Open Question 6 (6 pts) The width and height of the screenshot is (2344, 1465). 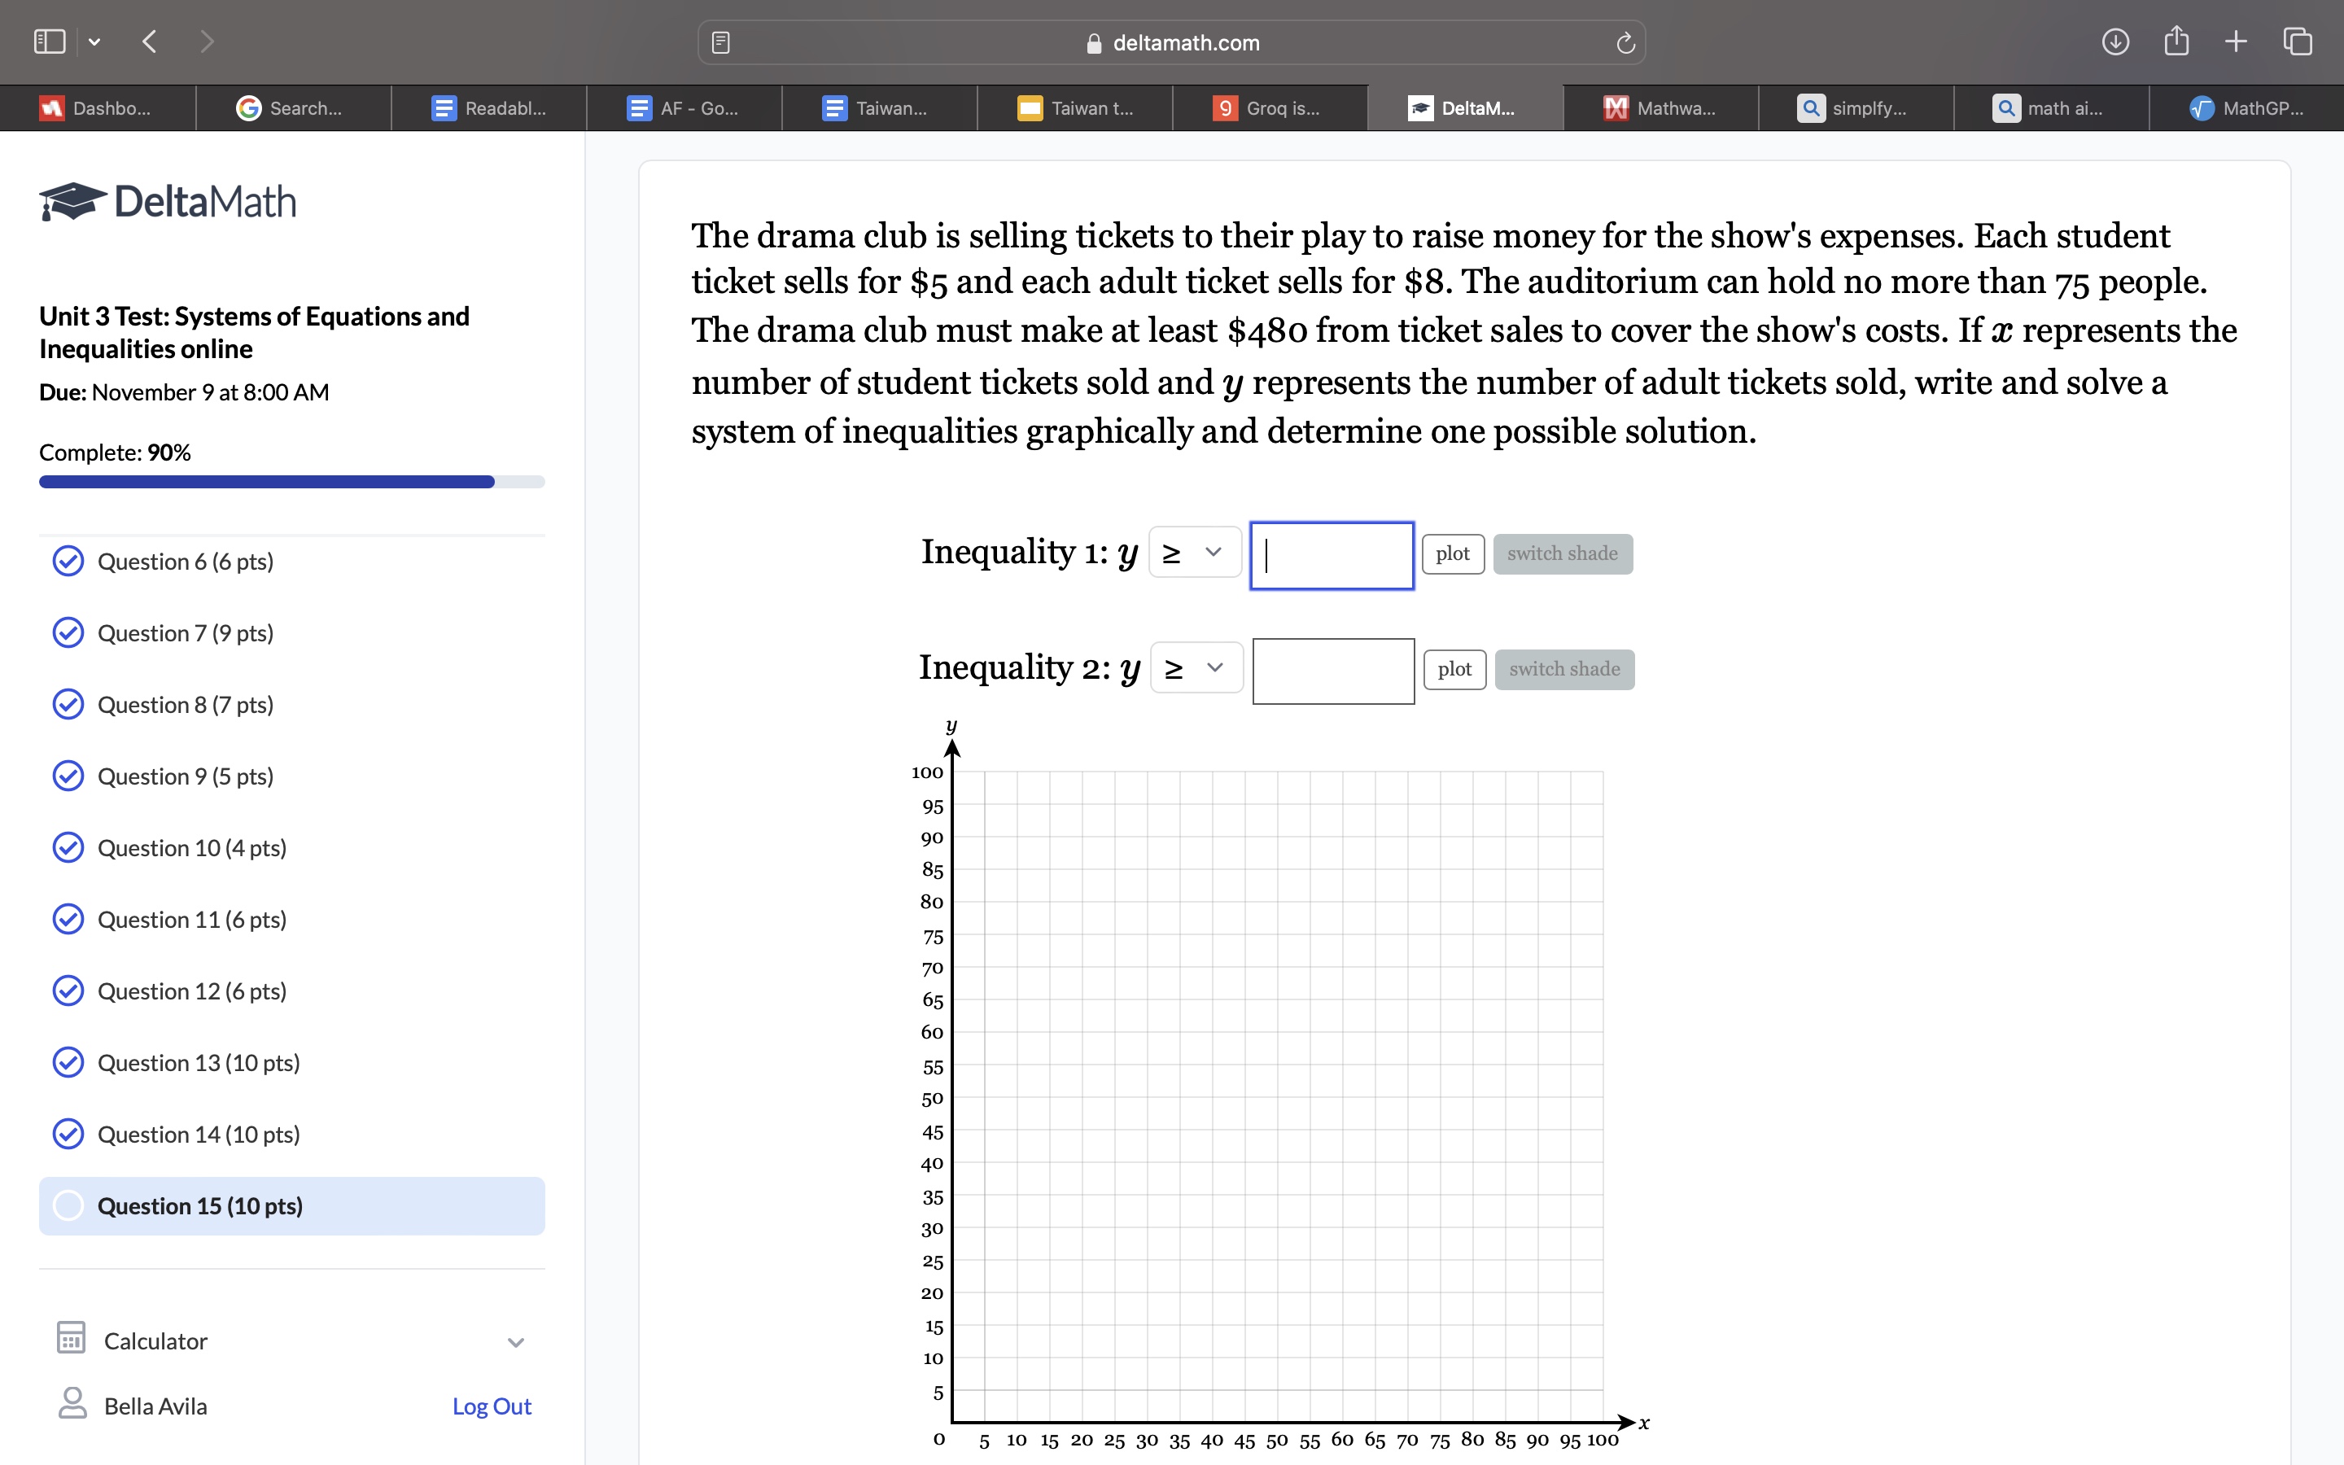[291, 561]
